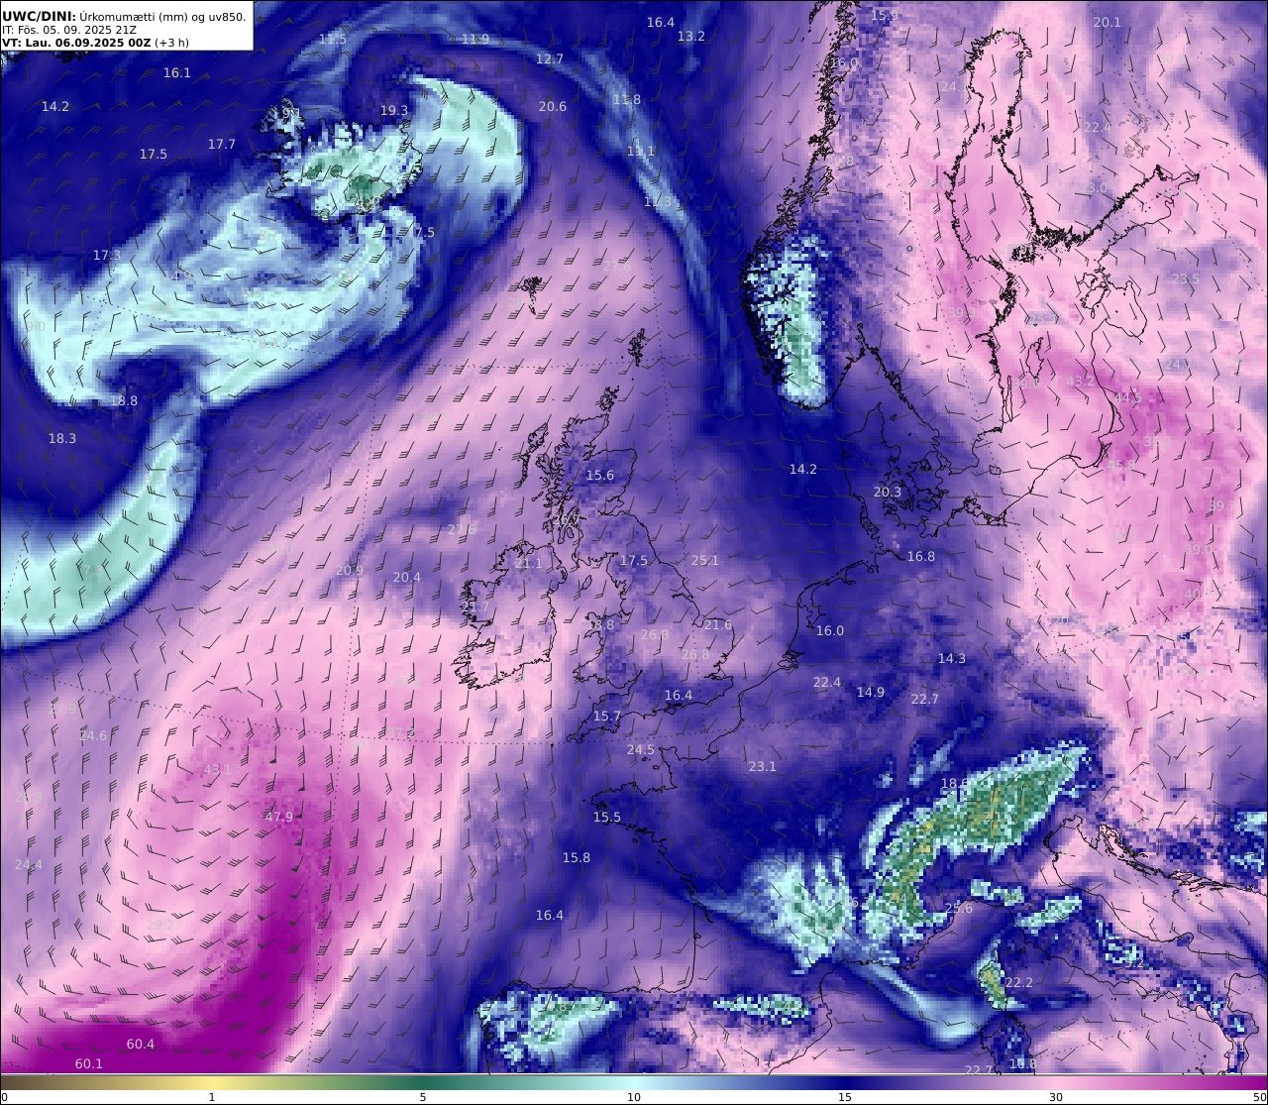Image resolution: width=1268 pixels, height=1105 pixels.
Task: Click the 19.3 value near Iceland
Action: click(x=394, y=110)
